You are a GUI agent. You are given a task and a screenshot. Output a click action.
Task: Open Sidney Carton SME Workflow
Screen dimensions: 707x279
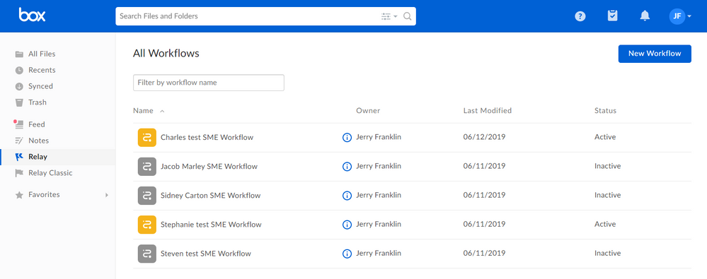tap(211, 195)
